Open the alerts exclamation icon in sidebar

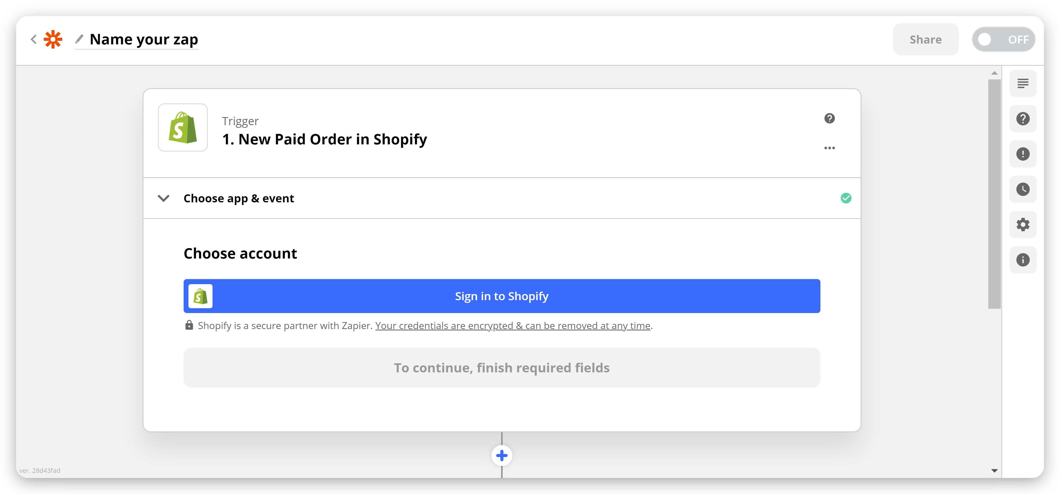click(x=1023, y=154)
